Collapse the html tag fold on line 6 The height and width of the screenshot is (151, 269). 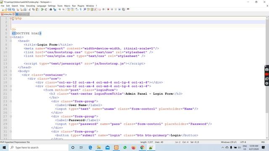pyautogui.click(x=11, y=37)
